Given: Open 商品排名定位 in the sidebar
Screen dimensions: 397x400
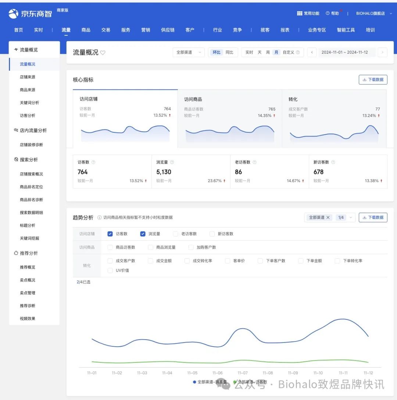Looking at the screenshot, I should [x=31, y=187].
